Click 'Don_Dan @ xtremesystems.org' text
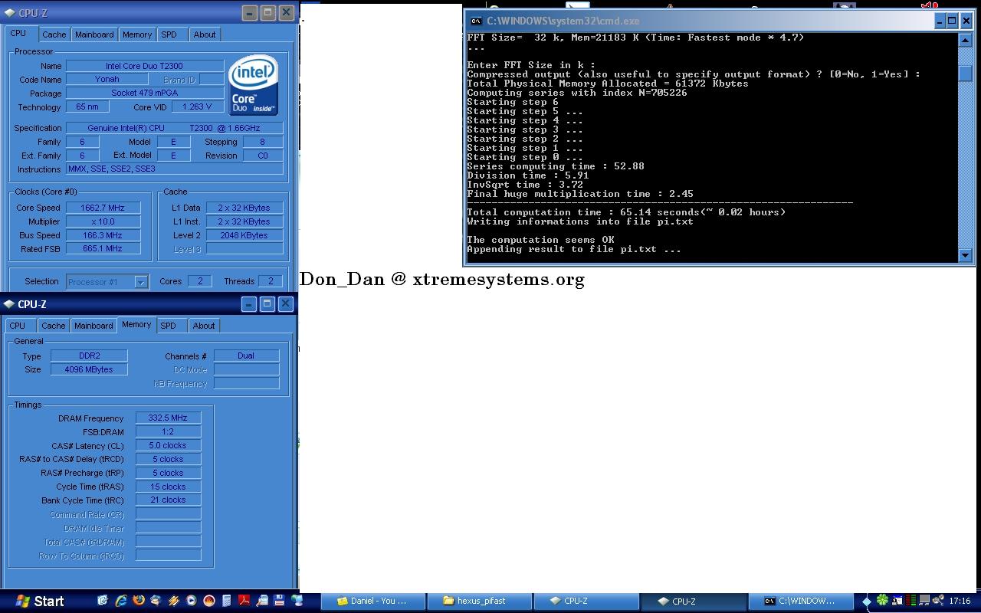The image size is (981, 613). 442,279
